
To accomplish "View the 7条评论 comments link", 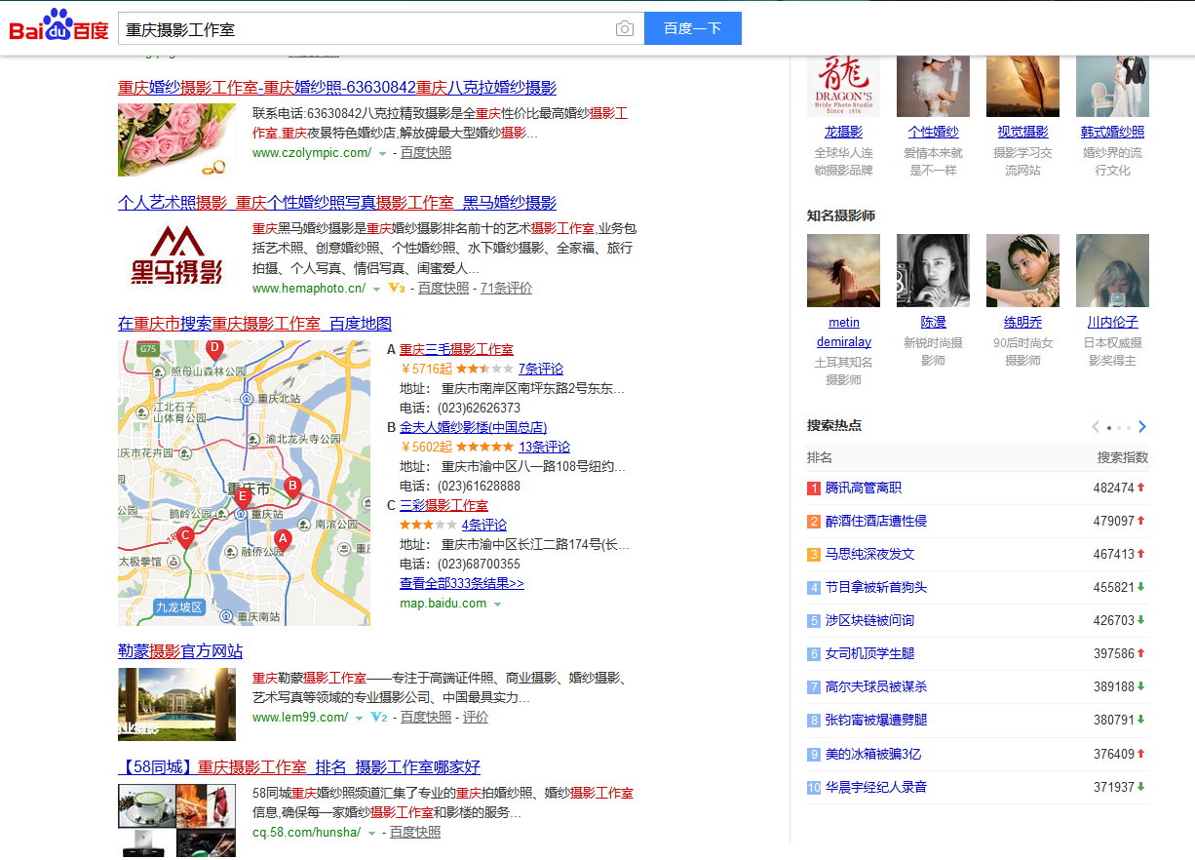I will tap(541, 369).
